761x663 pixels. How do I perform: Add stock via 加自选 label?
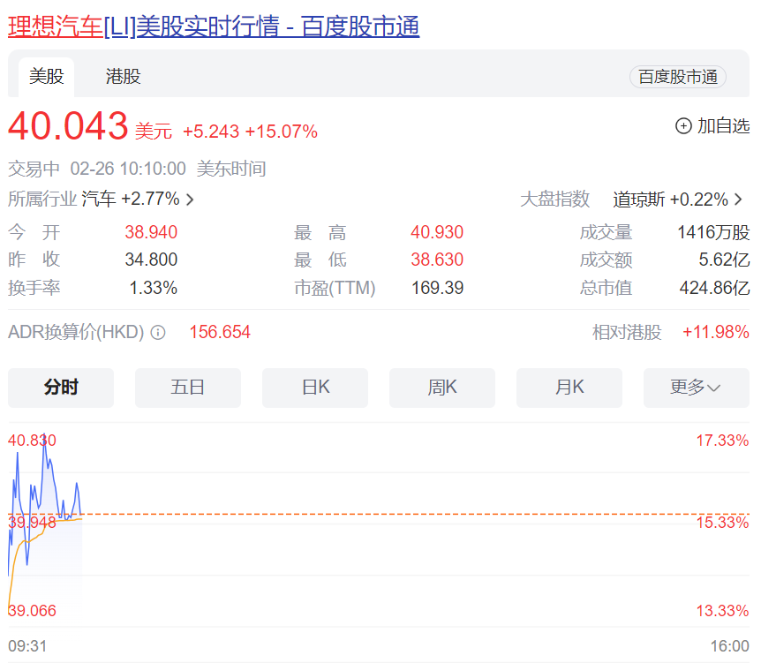[x=724, y=126]
